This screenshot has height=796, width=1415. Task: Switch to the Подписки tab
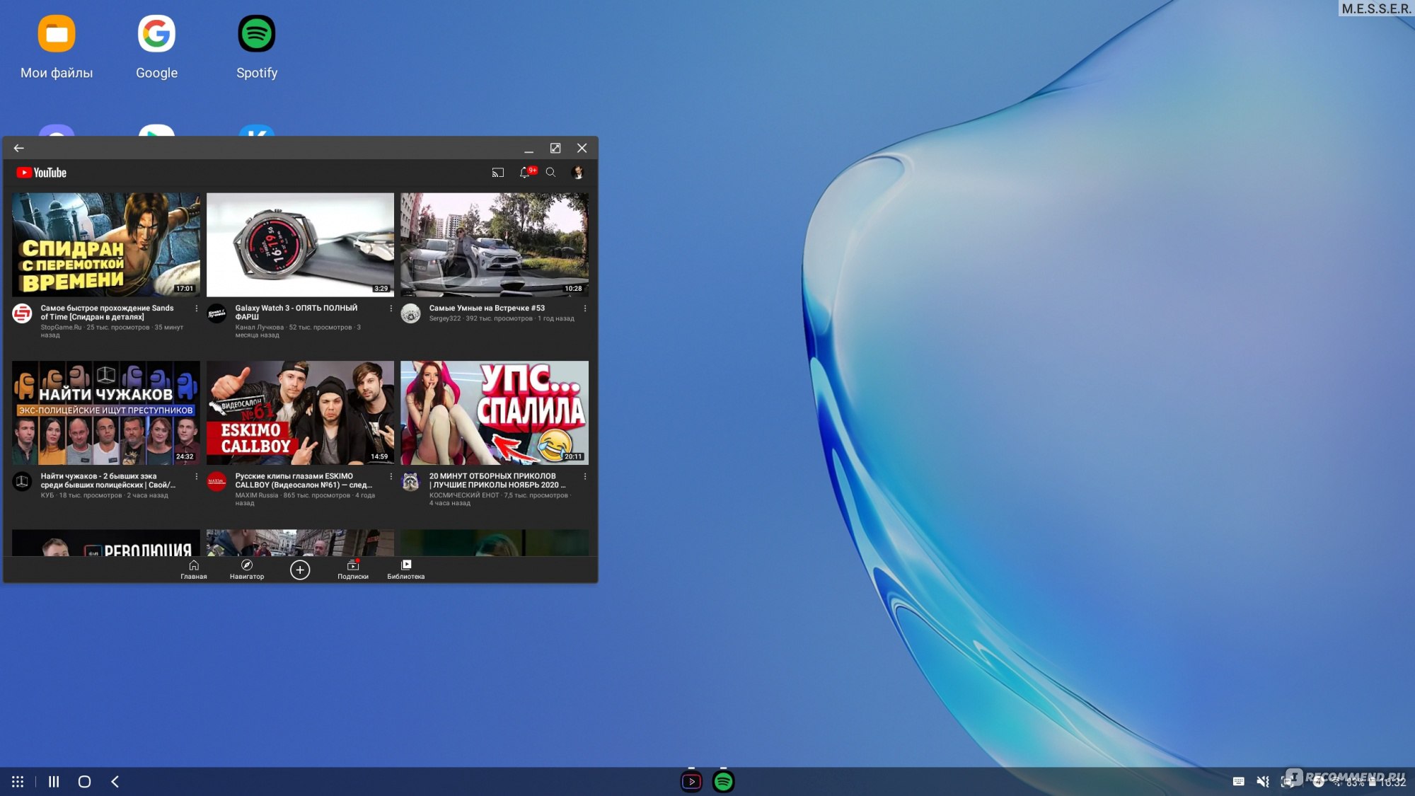[352, 570]
